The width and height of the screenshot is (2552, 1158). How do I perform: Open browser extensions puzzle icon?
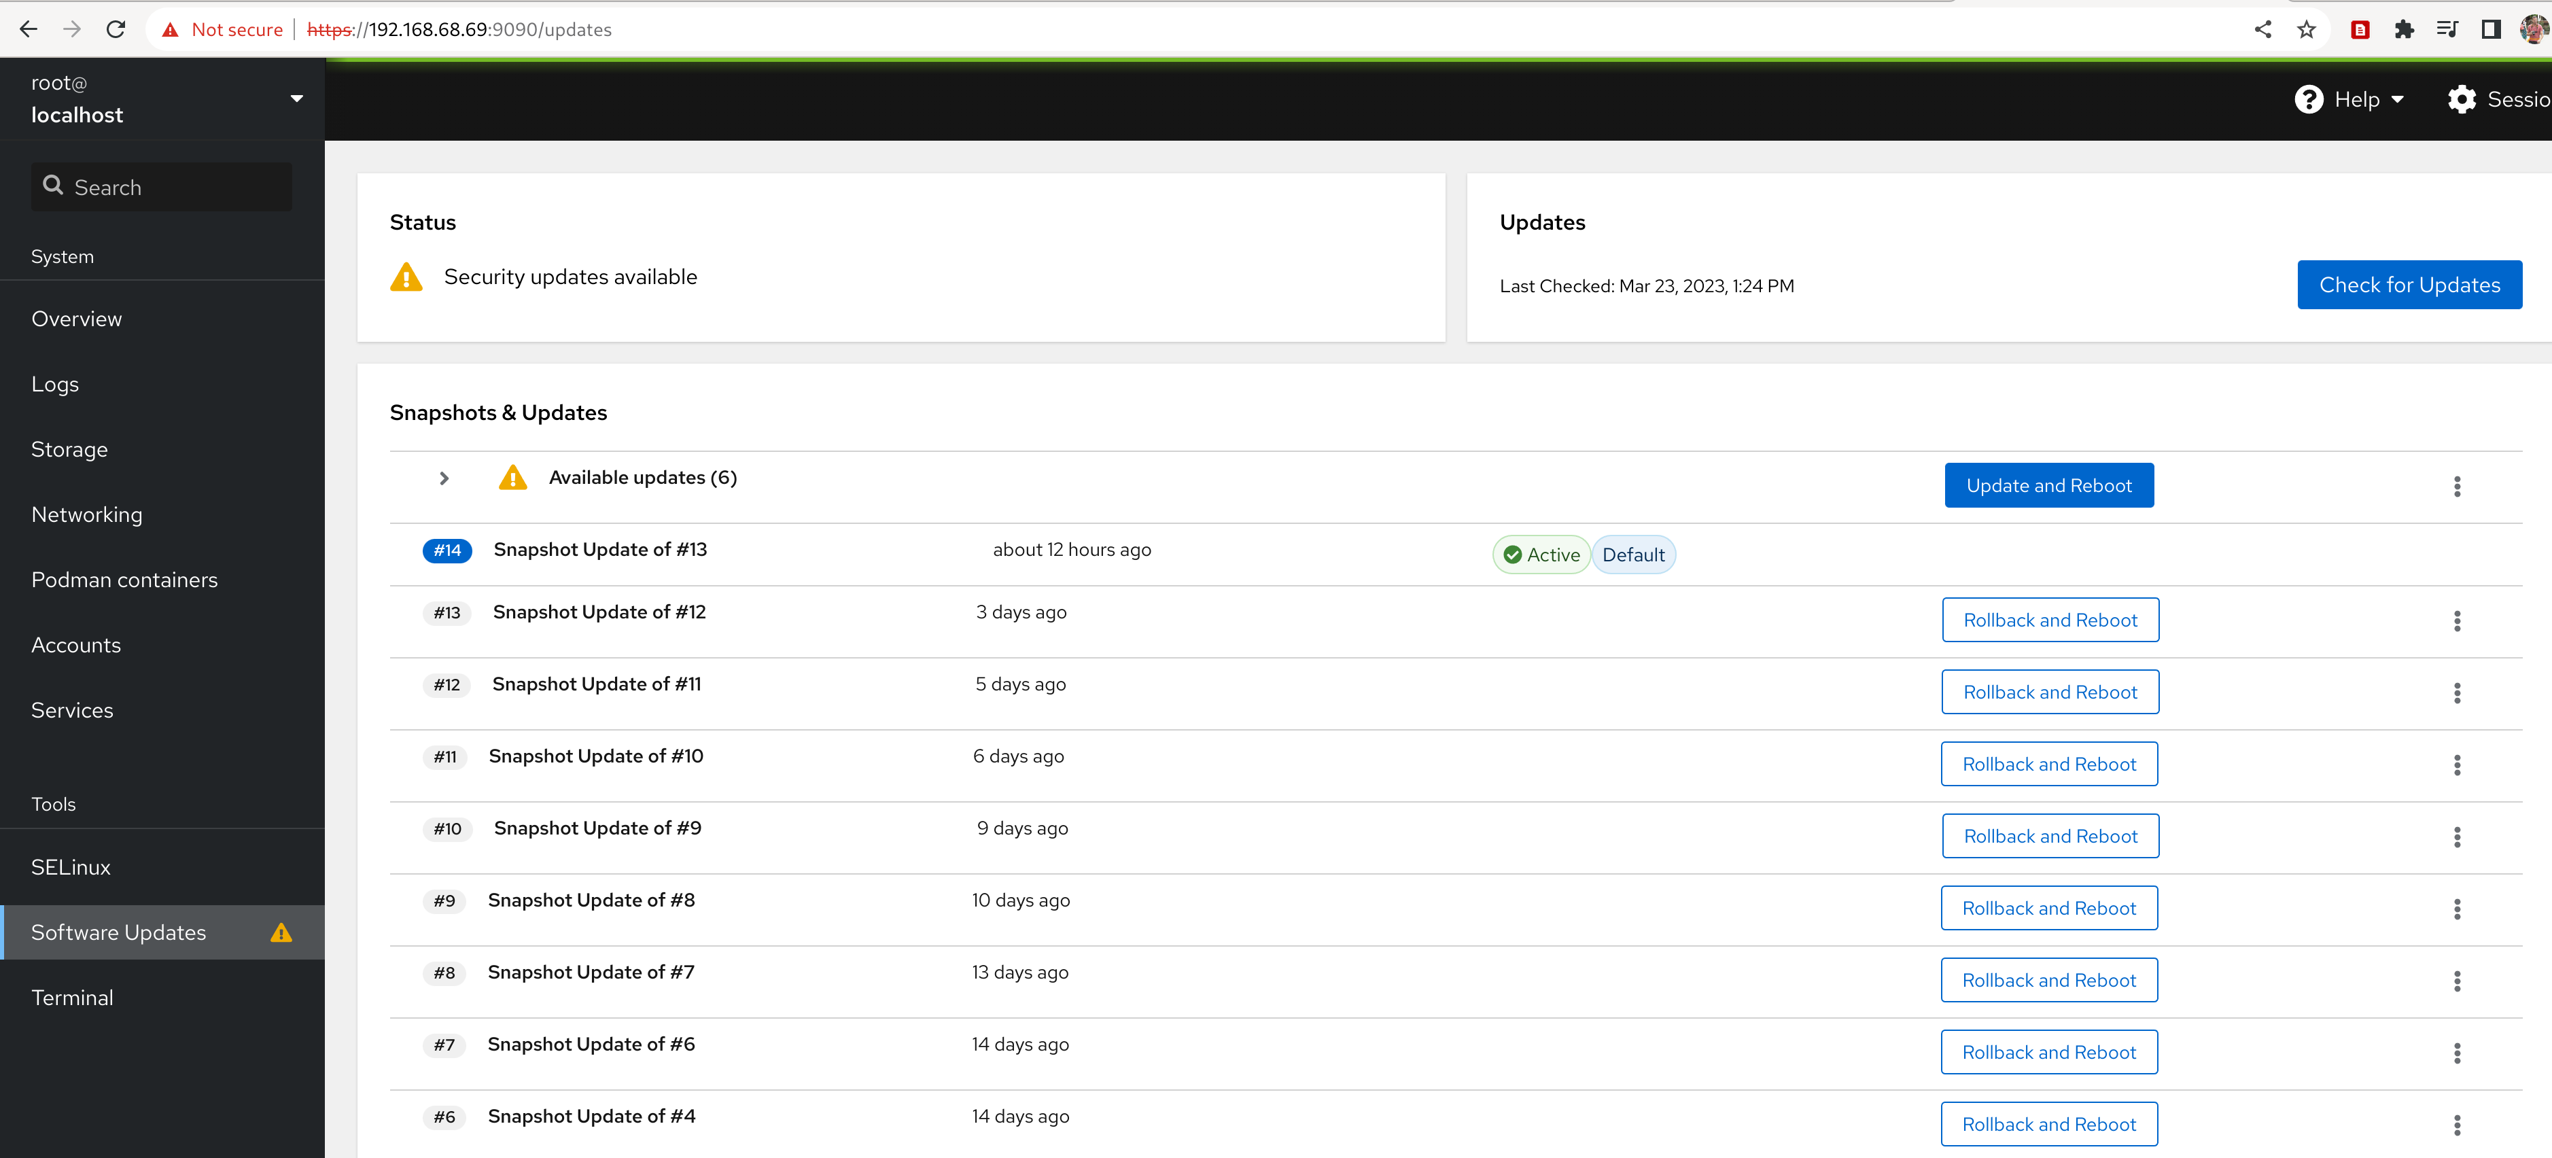(x=2403, y=30)
